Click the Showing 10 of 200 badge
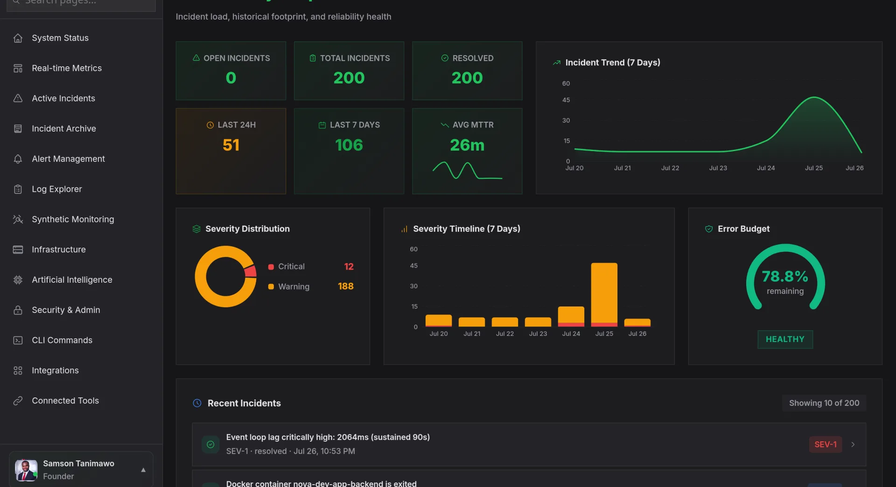 824,403
